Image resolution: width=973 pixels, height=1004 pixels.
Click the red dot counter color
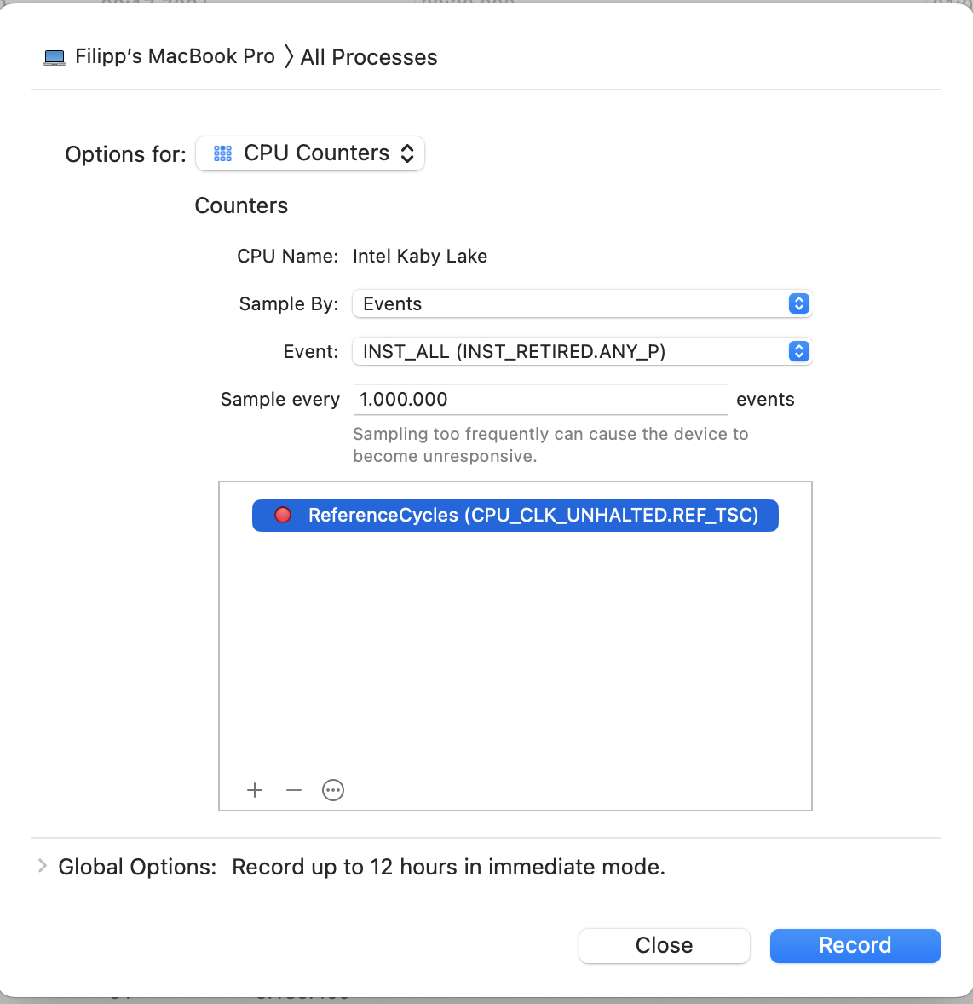[283, 515]
